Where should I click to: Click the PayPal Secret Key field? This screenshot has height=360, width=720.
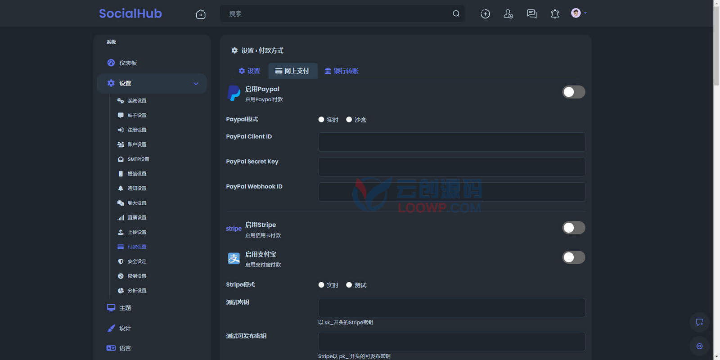click(452, 167)
